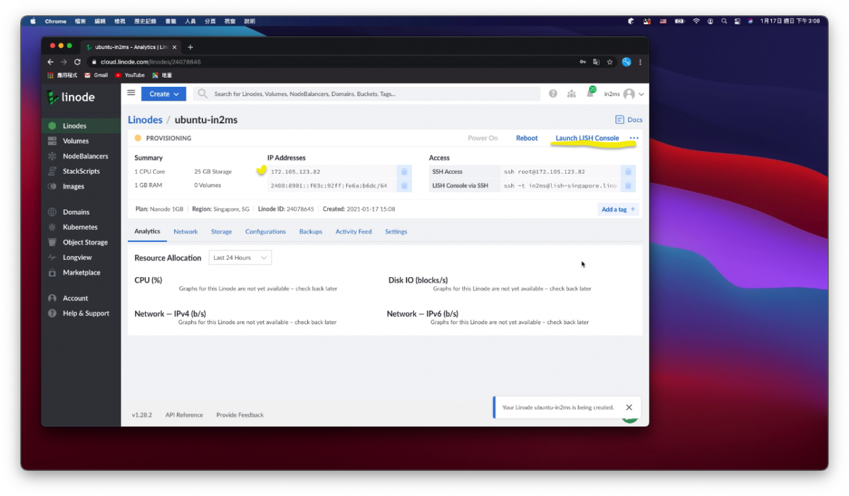Click Provide Feedback link
The height and width of the screenshot is (496, 849).
pos(240,415)
